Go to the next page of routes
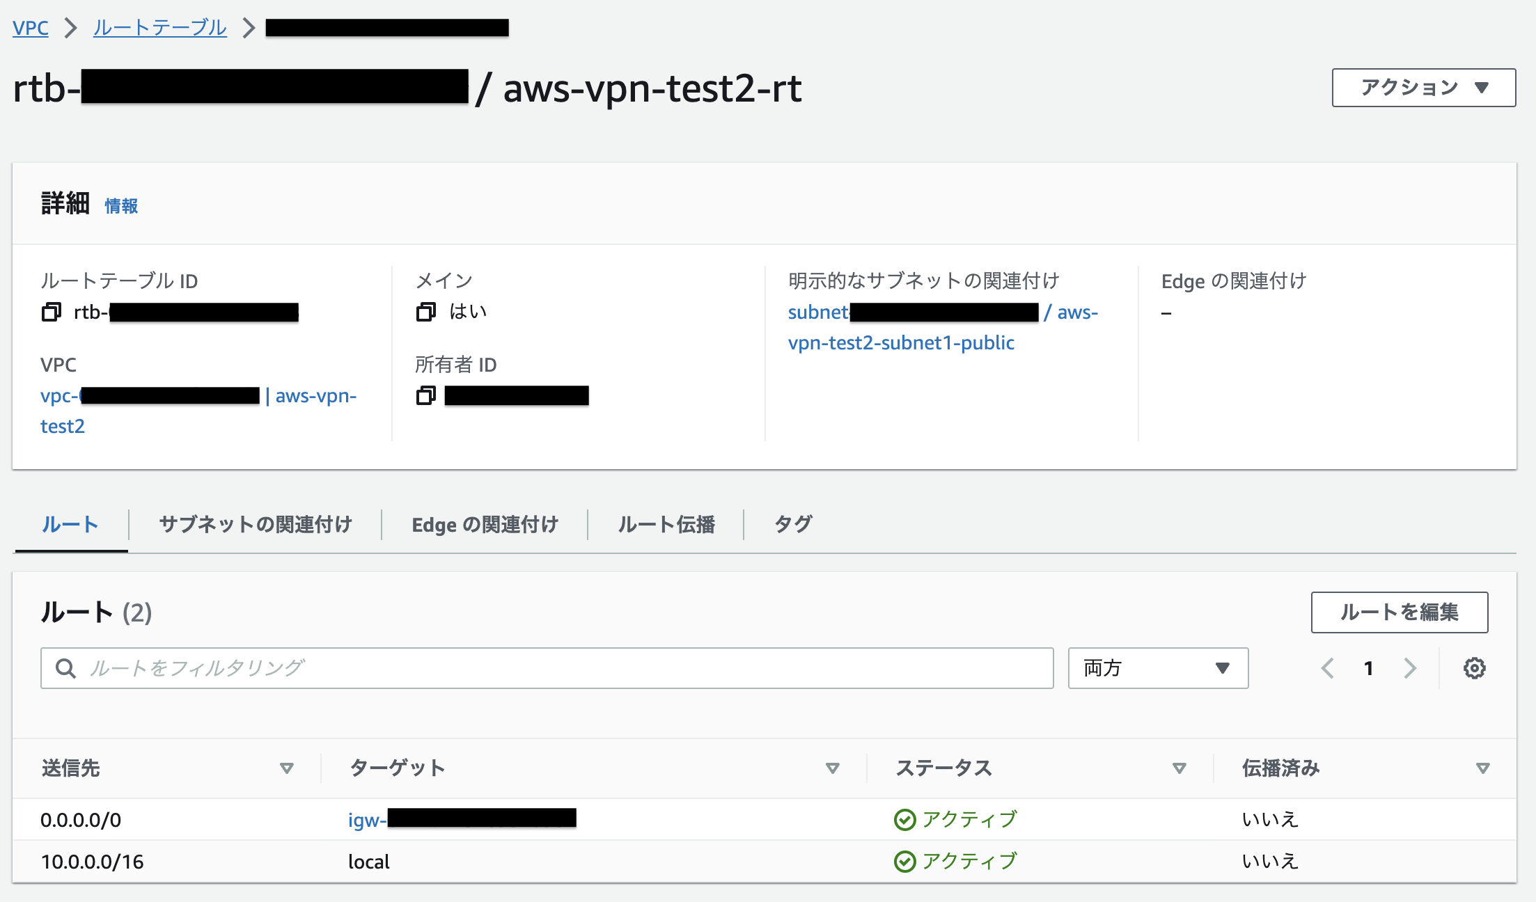Viewport: 1536px width, 902px height. click(1411, 668)
